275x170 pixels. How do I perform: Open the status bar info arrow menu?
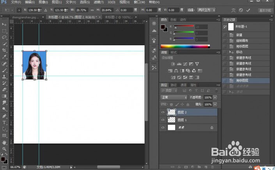[x=71, y=167]
